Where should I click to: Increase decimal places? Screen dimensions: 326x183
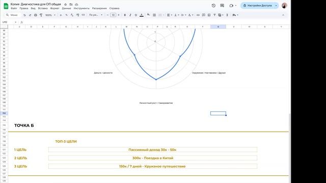[x=77, y=15]
